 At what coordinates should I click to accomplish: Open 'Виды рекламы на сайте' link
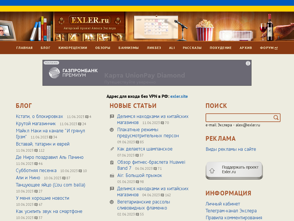point(231,149)
